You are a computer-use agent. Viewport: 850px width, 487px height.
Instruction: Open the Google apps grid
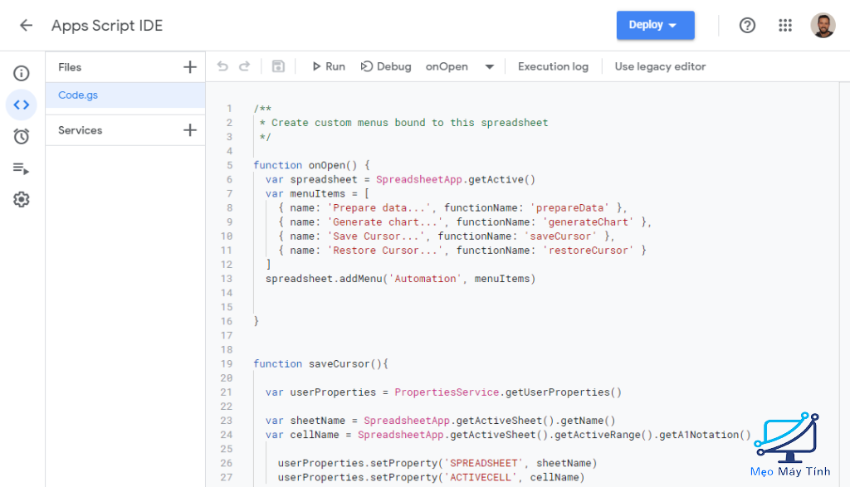tap(785, 26)
